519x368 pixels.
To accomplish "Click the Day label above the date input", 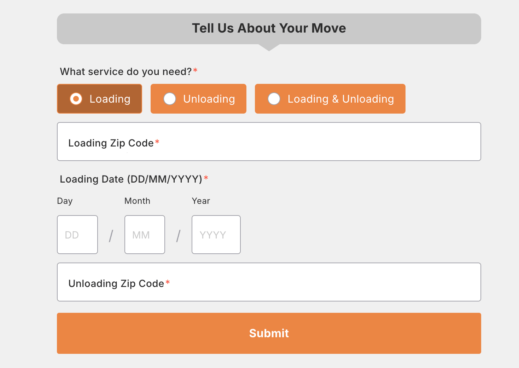I will click(65, 201).
